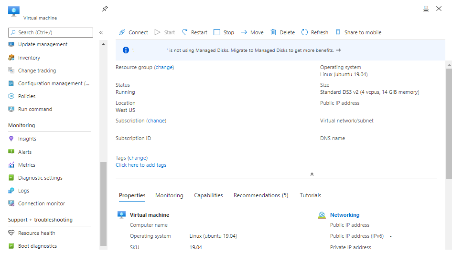The image size is (452, 253).
Task: Click the Run command icon
Action: [x=11, y=109]
